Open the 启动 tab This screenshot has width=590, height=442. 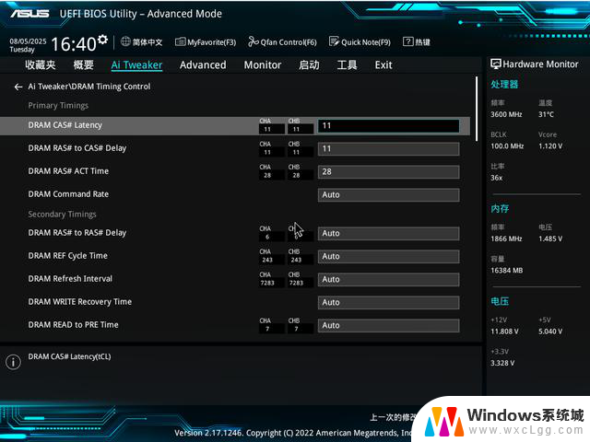(x=309, y=65)
